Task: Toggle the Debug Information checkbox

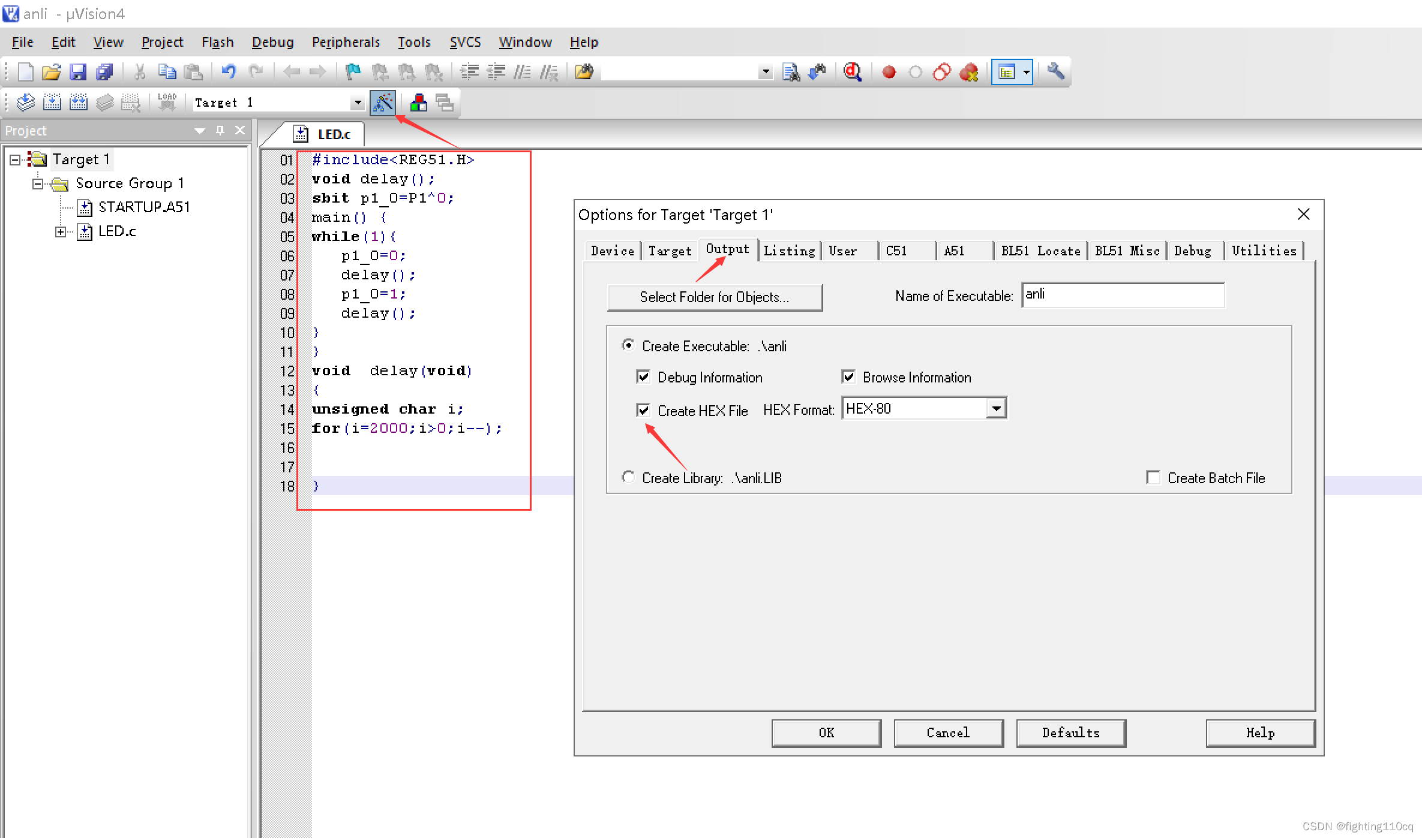Action: [x=643, y=377]
